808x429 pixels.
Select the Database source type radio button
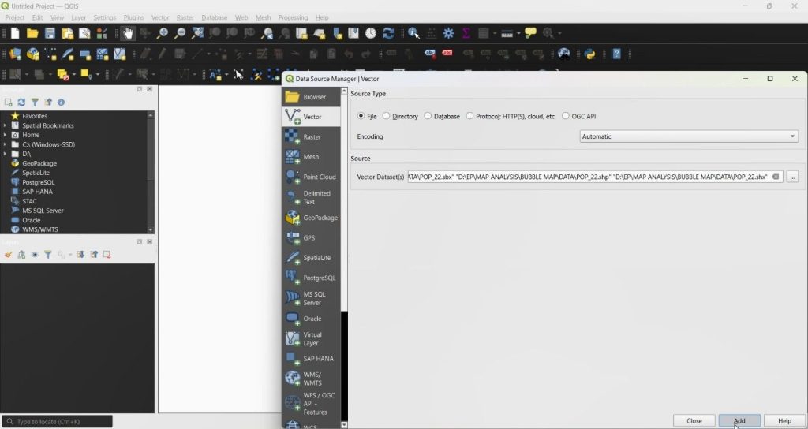point(428,116)
